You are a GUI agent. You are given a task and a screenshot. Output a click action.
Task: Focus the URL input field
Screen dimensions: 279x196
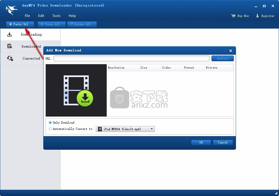(x=131, y=58)
